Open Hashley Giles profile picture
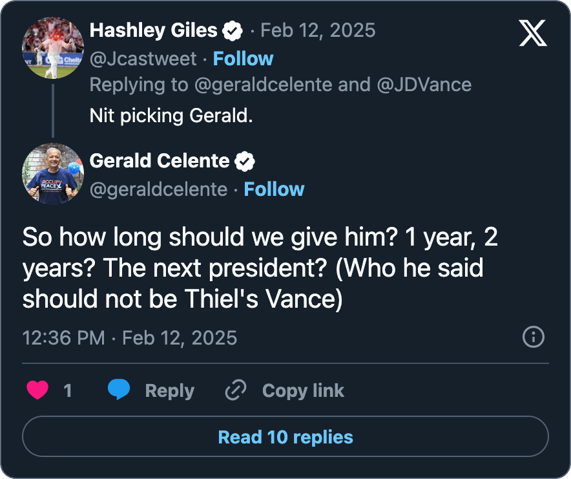Screen dimensions: 571x479 [53, 48]
